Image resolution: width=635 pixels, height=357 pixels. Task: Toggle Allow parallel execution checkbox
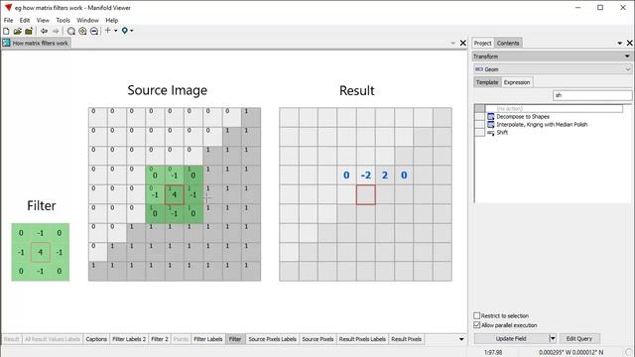(x=476, y=325)
